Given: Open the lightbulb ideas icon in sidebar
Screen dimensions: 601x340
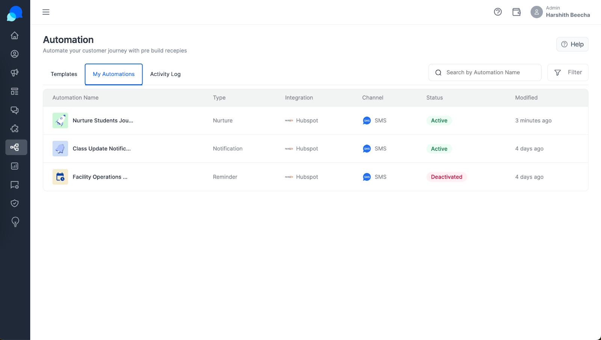Looking at the screenshot, I should 15,222.
